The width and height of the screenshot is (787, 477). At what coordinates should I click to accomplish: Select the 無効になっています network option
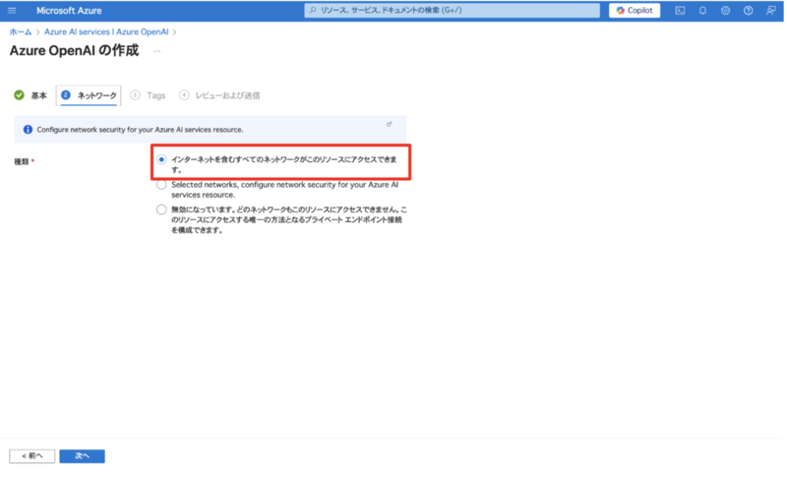(x=161, y=209)
